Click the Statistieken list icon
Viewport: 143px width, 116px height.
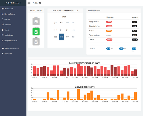click(x=3, y=35)
